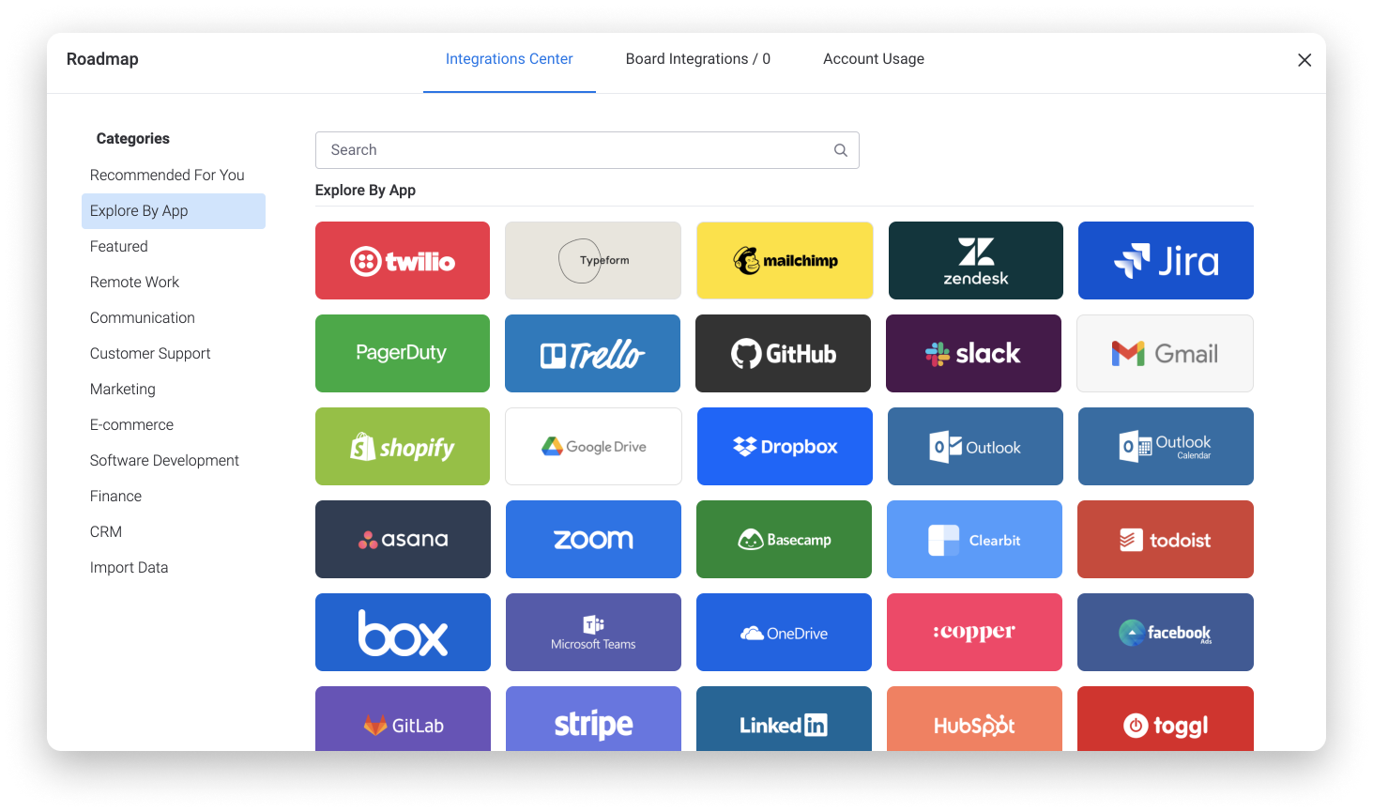This screenshot has width=1373, height=812.
Task: Open the Stripe integration tile
Action: coord(593,718)
